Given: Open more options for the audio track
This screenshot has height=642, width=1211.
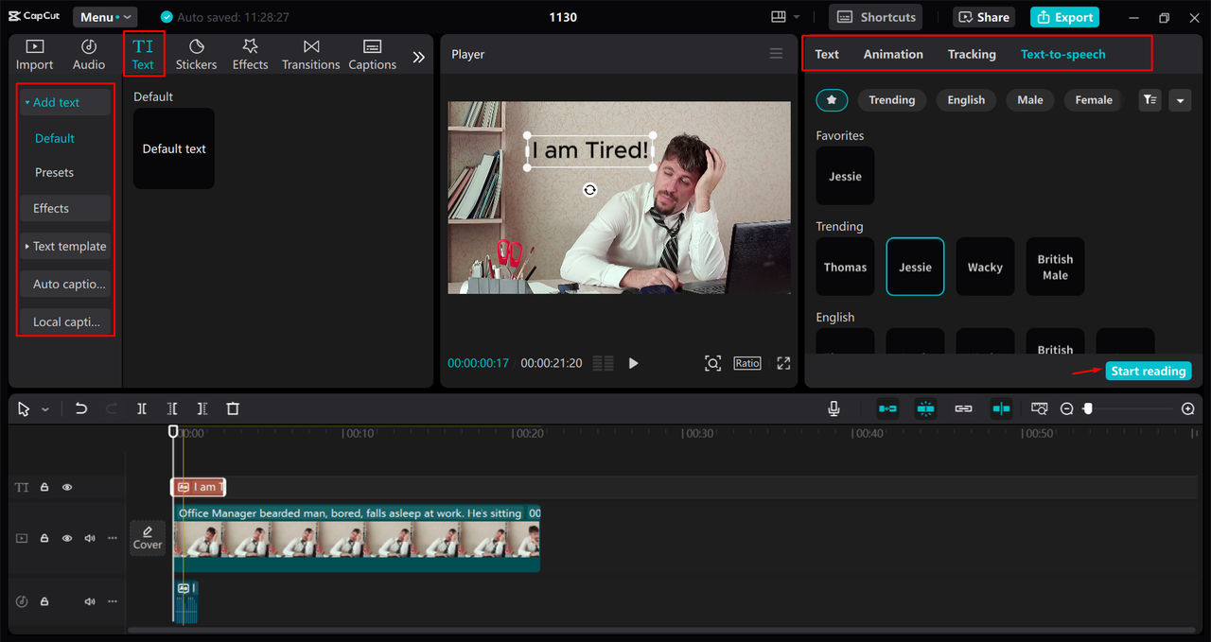Looking at the screenshot, I should pyautogui.click(x=113, y=601).
